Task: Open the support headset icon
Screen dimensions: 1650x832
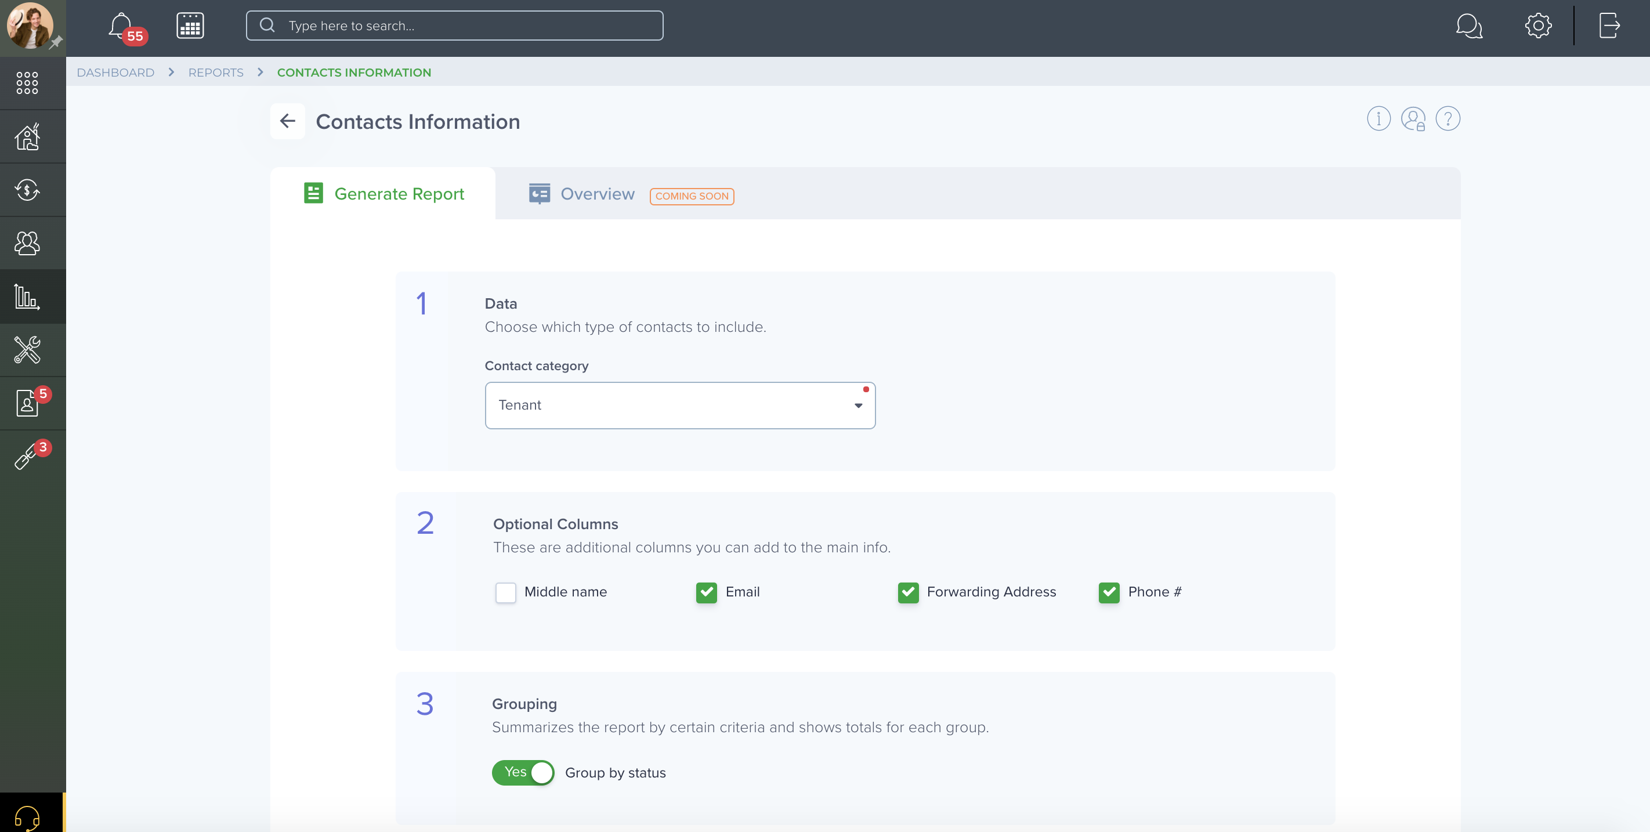Action: click(27, 818)
